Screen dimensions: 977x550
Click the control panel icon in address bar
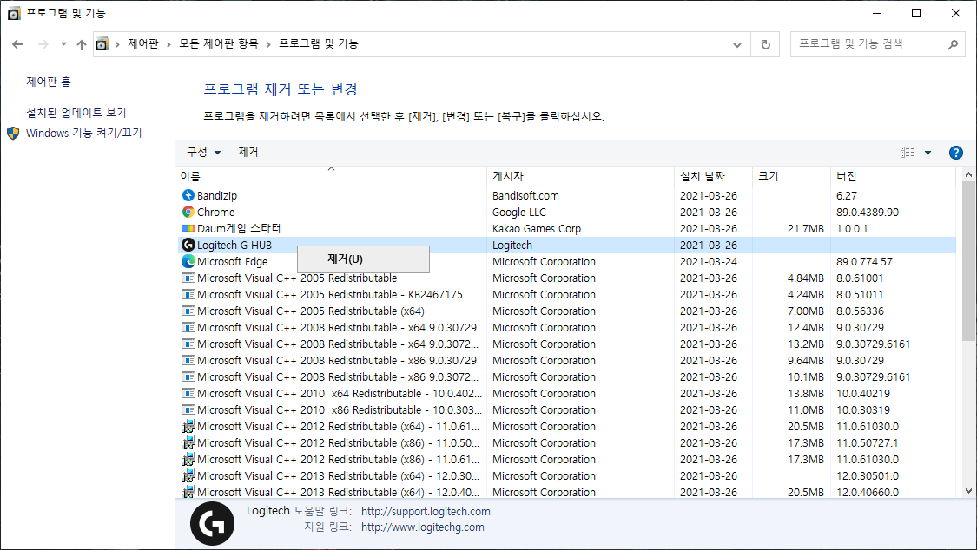tap(102, 44)
